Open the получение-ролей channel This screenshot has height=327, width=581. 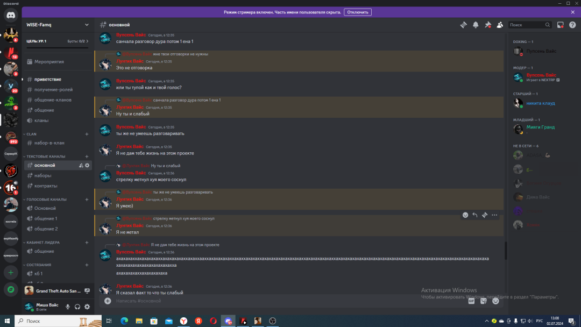(53, 90)
